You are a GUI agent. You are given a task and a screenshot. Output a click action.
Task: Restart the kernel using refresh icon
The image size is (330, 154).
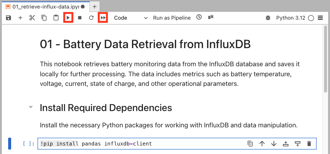click(x=91, y=18)
